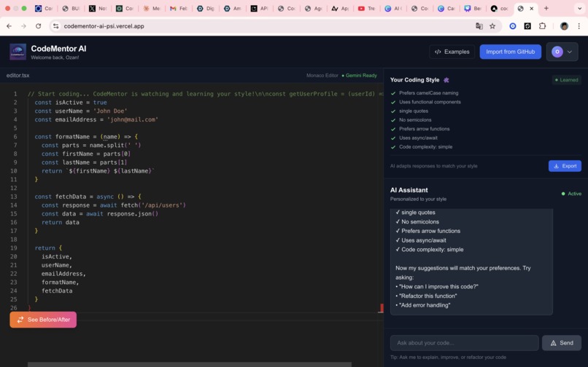The width and height of the screenshot is (588, 367).
Task: Switch to the 'App' tab
Action: pyautogui.click(x=339, y=8)
